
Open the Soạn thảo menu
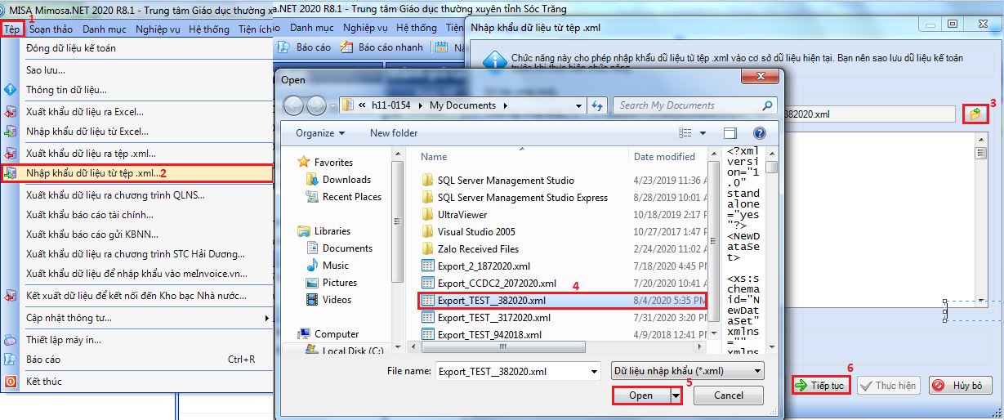pos(51,29)
